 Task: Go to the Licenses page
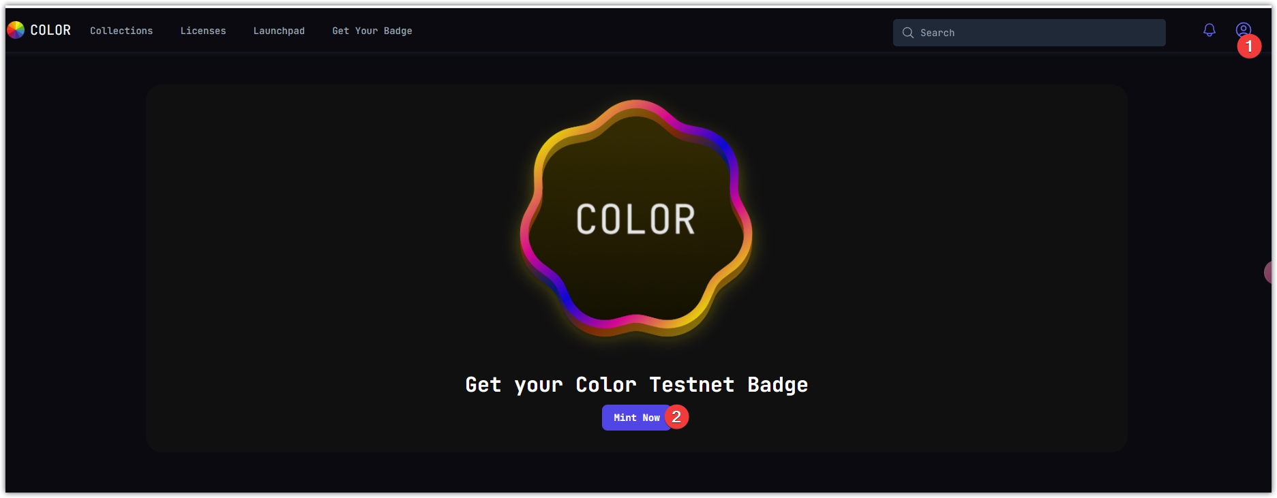click(x=202, y=31)
